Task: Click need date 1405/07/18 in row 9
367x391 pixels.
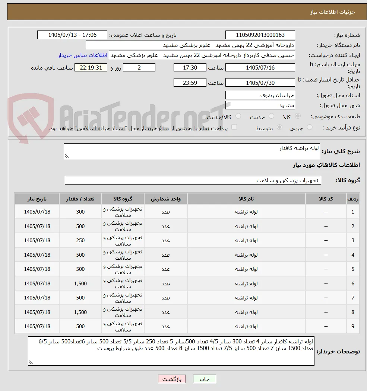Action: pos(37,326)
